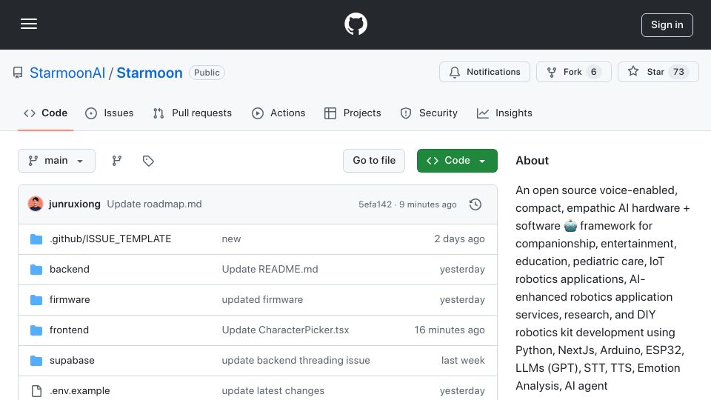This screenshot has height=400, width=711.
Task: Click the '2 days ago' timestamp
Action: coord(459,239)
